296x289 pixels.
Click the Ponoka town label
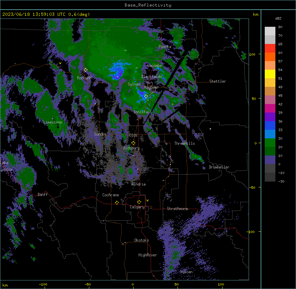click(x=165, y=47)
